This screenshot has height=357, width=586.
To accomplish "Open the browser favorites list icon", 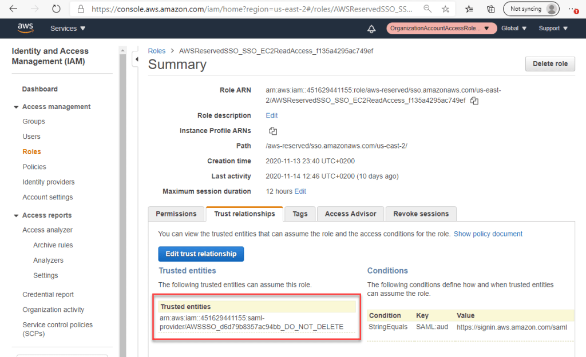I will pos(469,9).
